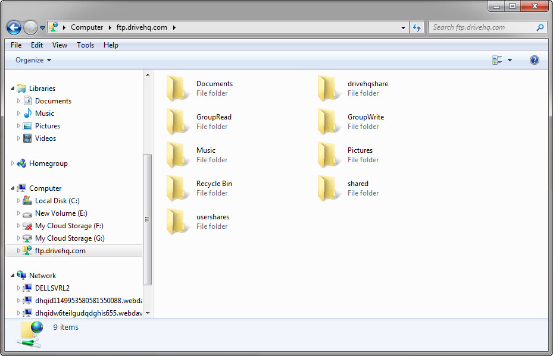Open the address bar history dropdown
Viewport: 553px width, 356px height.
point(404,27)
